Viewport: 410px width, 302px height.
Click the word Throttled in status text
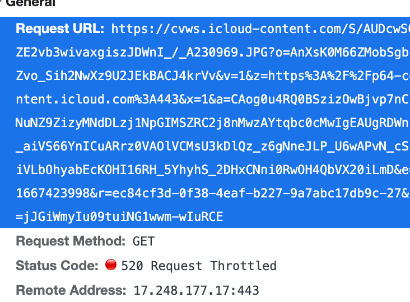244,266
